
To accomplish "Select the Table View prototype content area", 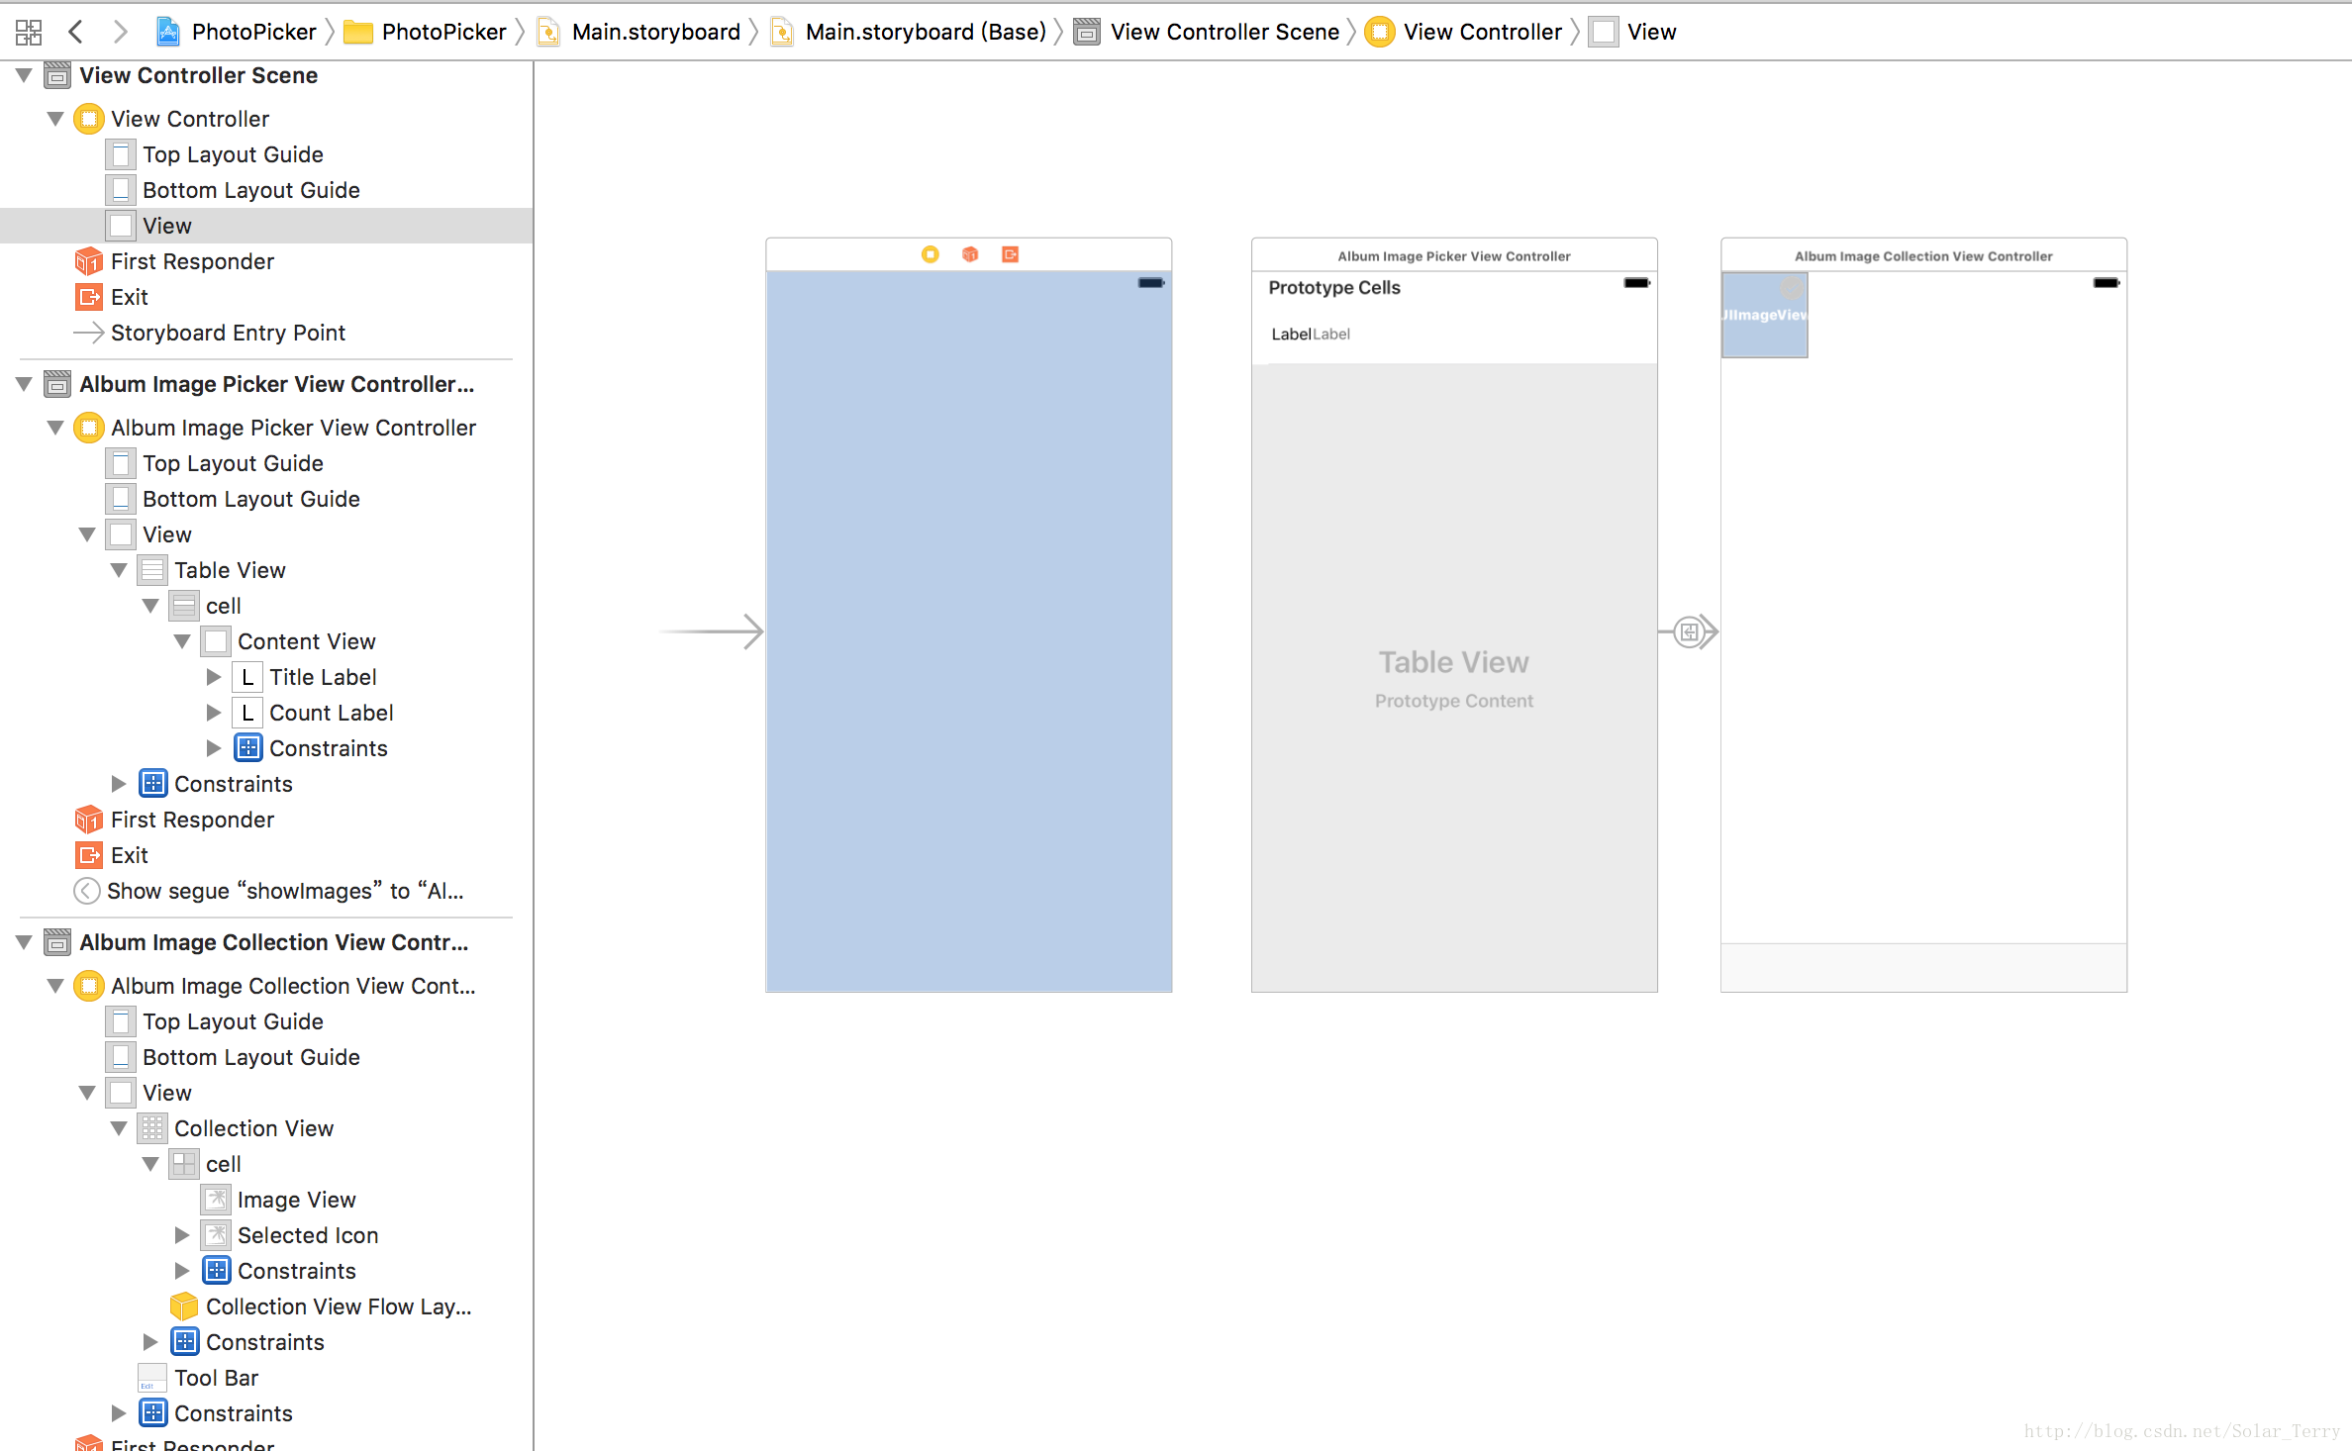I will tap(1454, 678).
